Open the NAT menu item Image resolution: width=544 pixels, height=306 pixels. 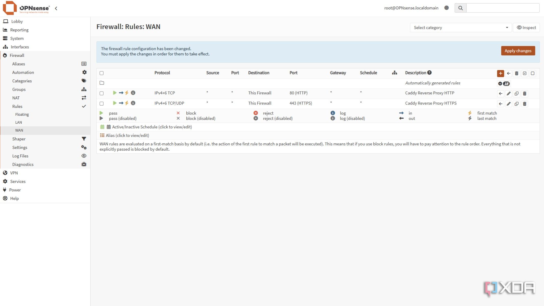(x=16, y=98)
